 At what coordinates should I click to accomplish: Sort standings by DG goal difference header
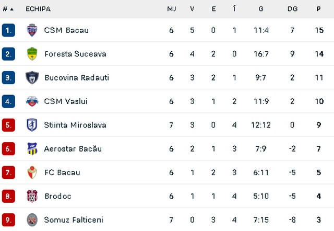[292, 9]
